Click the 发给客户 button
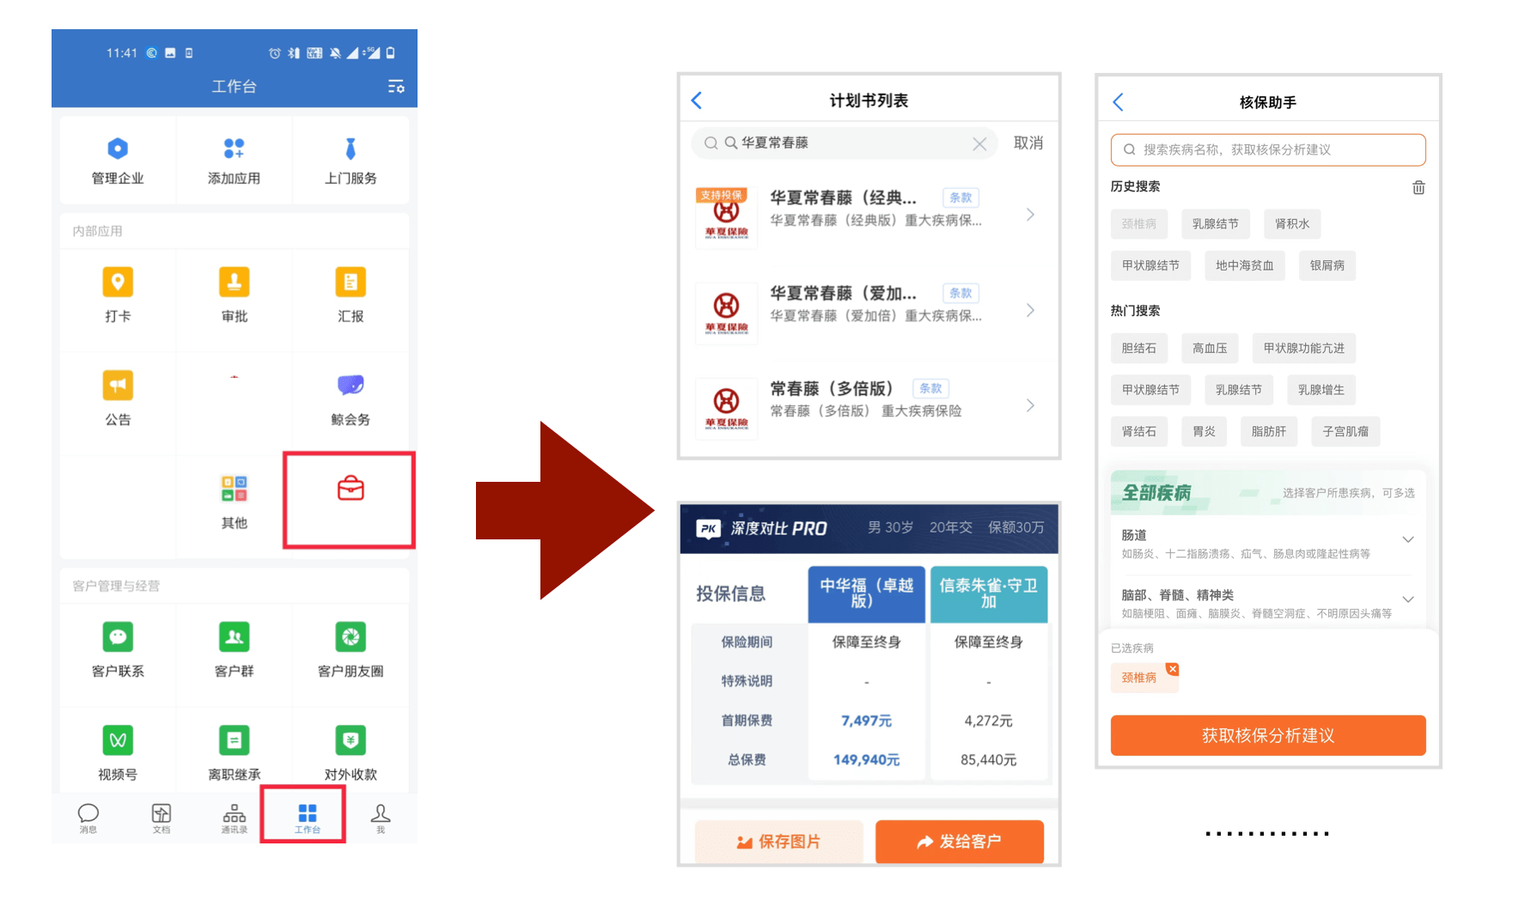 coord(960,842)
